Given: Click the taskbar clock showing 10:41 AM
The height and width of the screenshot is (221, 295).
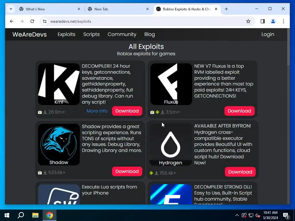Looking at the screenshot, I should click(x=270, y=215).
